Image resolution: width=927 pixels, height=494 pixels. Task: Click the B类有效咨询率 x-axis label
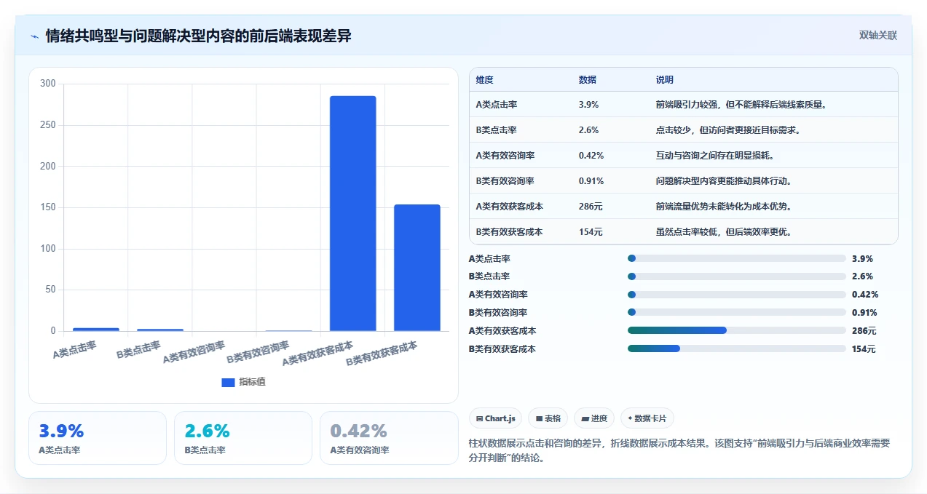pos(258,352)
